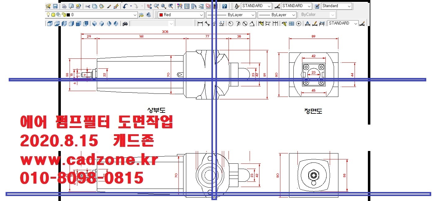The image size is (434, 201).
Task: Select the Aligned dimension tool
Action: (207, 24)
